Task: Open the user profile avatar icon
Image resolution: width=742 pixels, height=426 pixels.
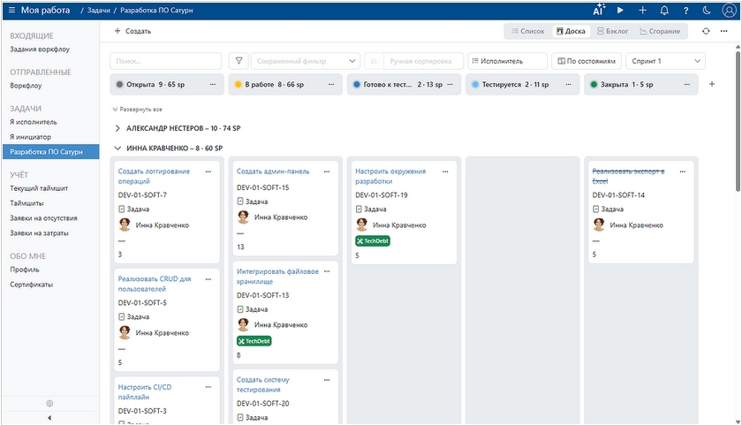Action: pos(728,10)
